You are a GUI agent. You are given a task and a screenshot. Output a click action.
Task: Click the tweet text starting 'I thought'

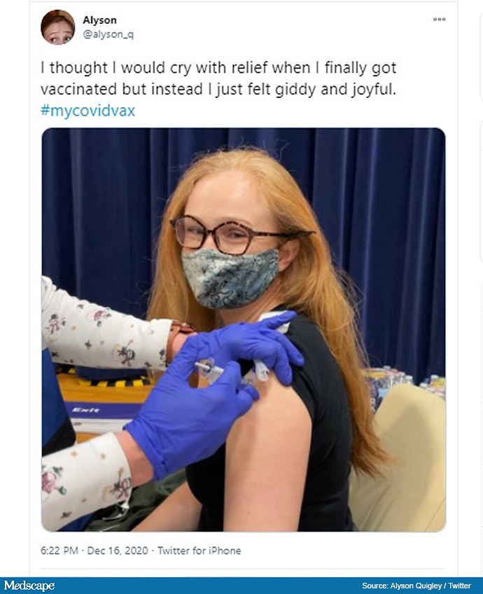[218, 68]
